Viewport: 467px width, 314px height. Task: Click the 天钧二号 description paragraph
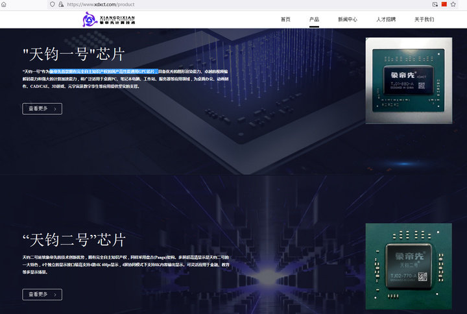coord(126,265)
